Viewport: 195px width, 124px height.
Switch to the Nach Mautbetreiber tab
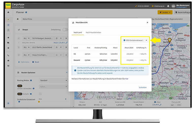click(x=93, y=33)
